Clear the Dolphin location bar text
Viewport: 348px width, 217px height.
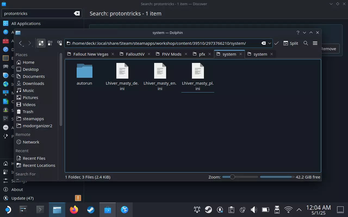pyautogui.click(x=263, y=43)
